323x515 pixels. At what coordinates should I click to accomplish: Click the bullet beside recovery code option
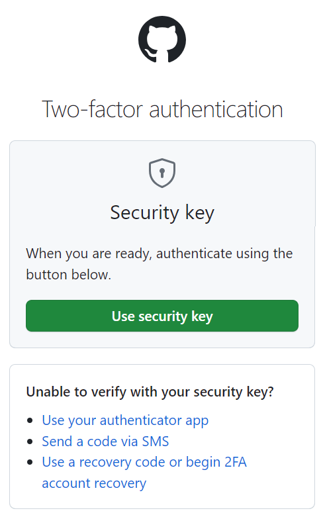click(30, 463)
